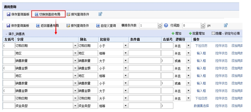This screenshot has width=251, height=112.
Task: Collapse the 演示_销售表 section
Action: [x=6, y=34]
